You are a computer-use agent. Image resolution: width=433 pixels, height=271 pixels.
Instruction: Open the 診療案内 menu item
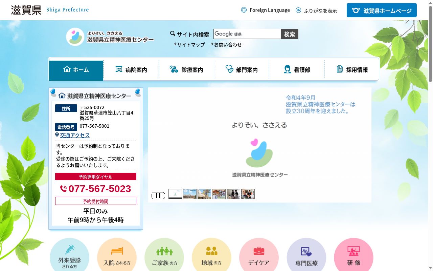point(186,69)
